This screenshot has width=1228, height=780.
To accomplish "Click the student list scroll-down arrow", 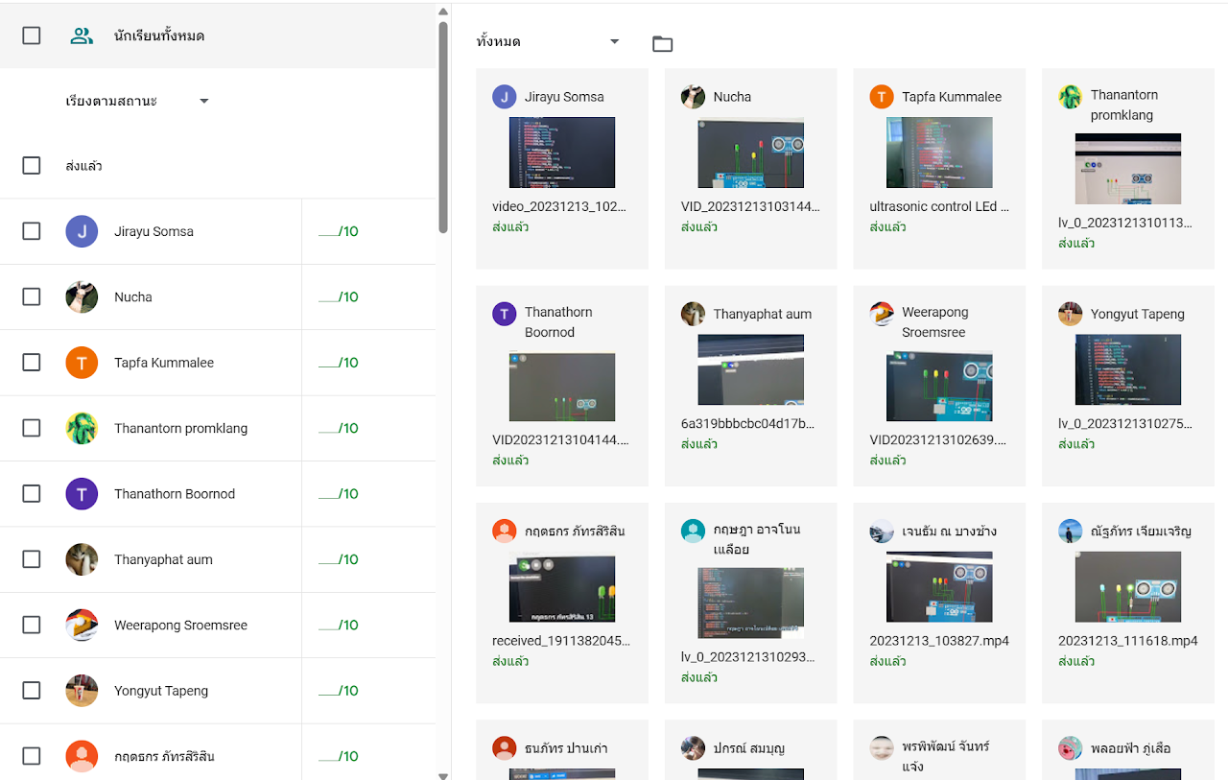I will [x=443, y=775].
